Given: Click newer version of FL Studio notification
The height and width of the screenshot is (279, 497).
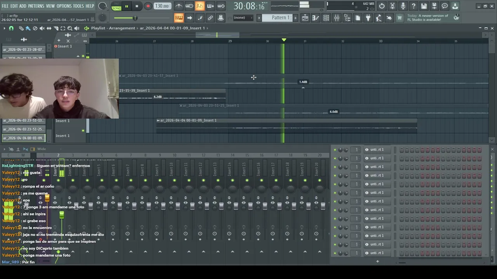Looking at the screenshot, I should tap(433, 17).
